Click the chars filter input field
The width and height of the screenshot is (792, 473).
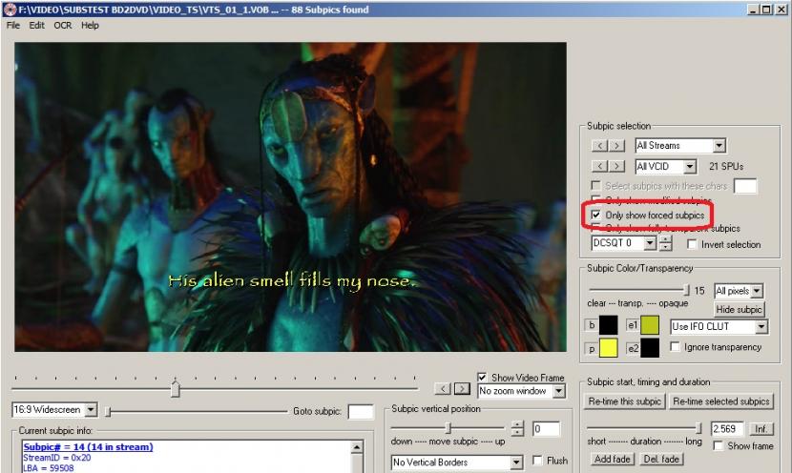pos(745,186)
